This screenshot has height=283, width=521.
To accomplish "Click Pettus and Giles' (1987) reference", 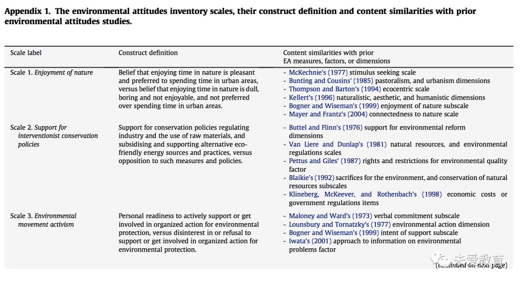I will 325,161.
